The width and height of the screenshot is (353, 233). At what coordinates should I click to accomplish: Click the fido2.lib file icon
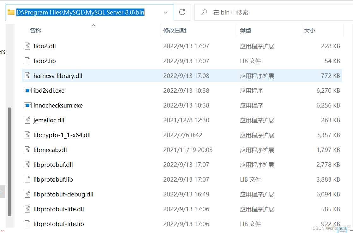click(x=27, y=61)
